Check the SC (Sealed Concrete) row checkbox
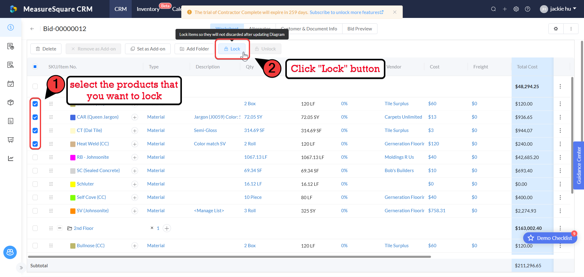This screenshot has width=584, height=277. pyautogui.click(x=35, y=171)
